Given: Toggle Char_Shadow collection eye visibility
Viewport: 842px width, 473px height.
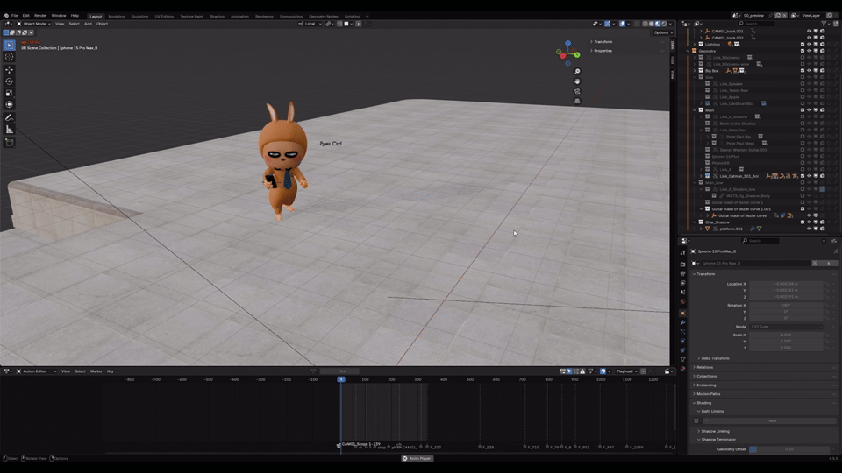Looking at the screenshot, I should pyautogui.click(x=810, y=222).
